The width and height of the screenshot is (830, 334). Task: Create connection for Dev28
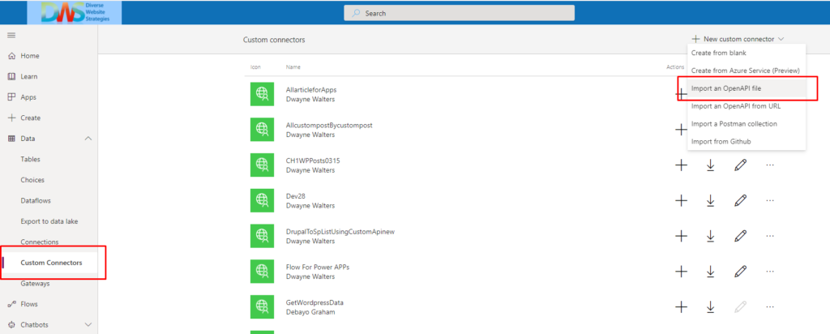pos(681,200)
